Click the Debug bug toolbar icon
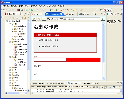The width and height of the screenshot is (124, 99). (x=51, y=10)
